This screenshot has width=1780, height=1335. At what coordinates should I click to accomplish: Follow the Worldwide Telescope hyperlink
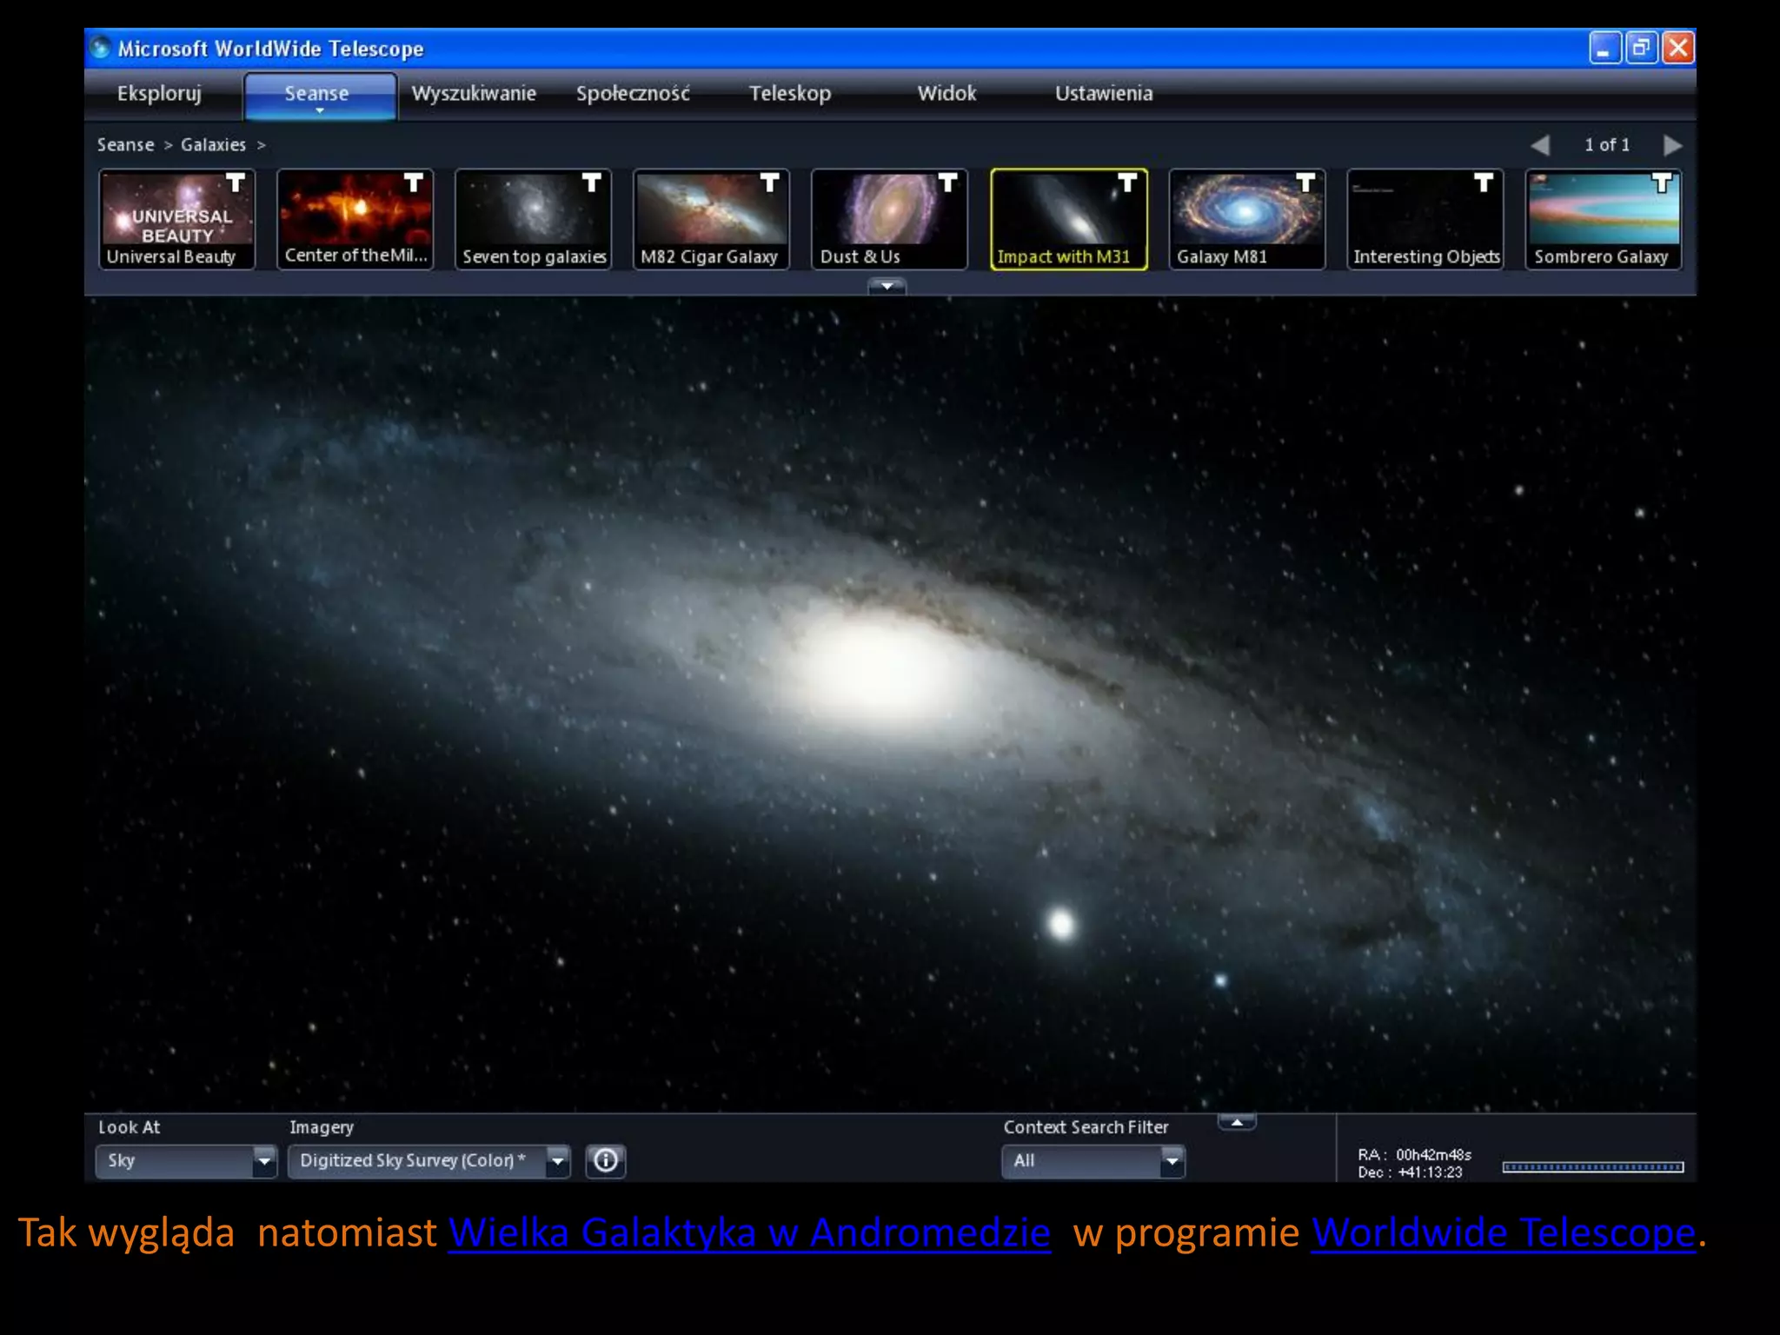[1504, 1232]
